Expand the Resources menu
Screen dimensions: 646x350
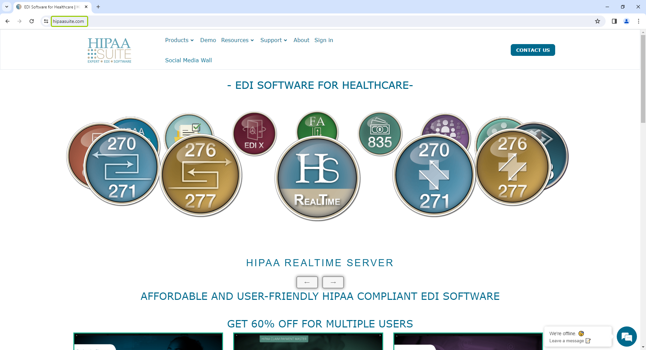[237, 40]
